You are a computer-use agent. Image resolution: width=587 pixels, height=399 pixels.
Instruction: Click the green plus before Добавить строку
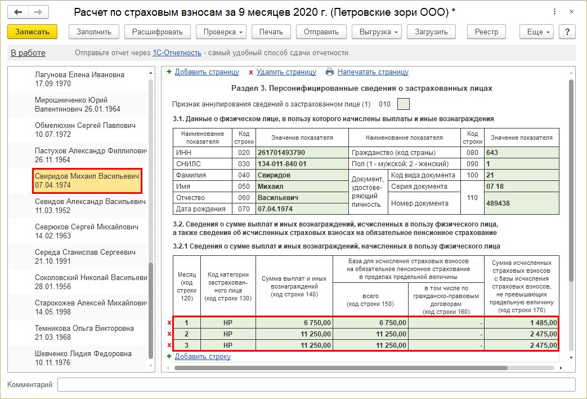169,356
